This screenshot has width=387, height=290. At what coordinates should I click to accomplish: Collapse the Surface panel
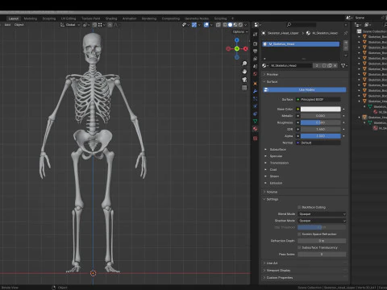pos(305,81)
